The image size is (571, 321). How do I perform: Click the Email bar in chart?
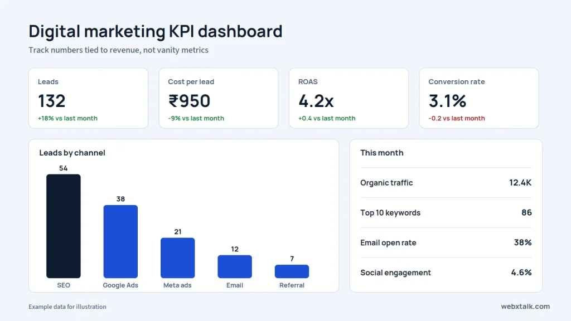[x=235, y=266]
